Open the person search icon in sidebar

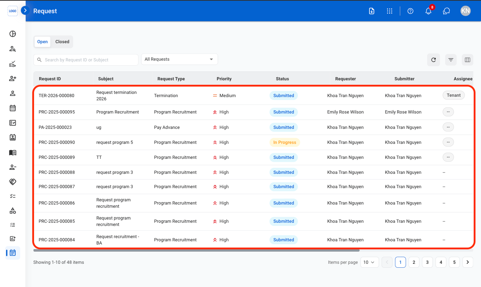[x=12, y=49]
